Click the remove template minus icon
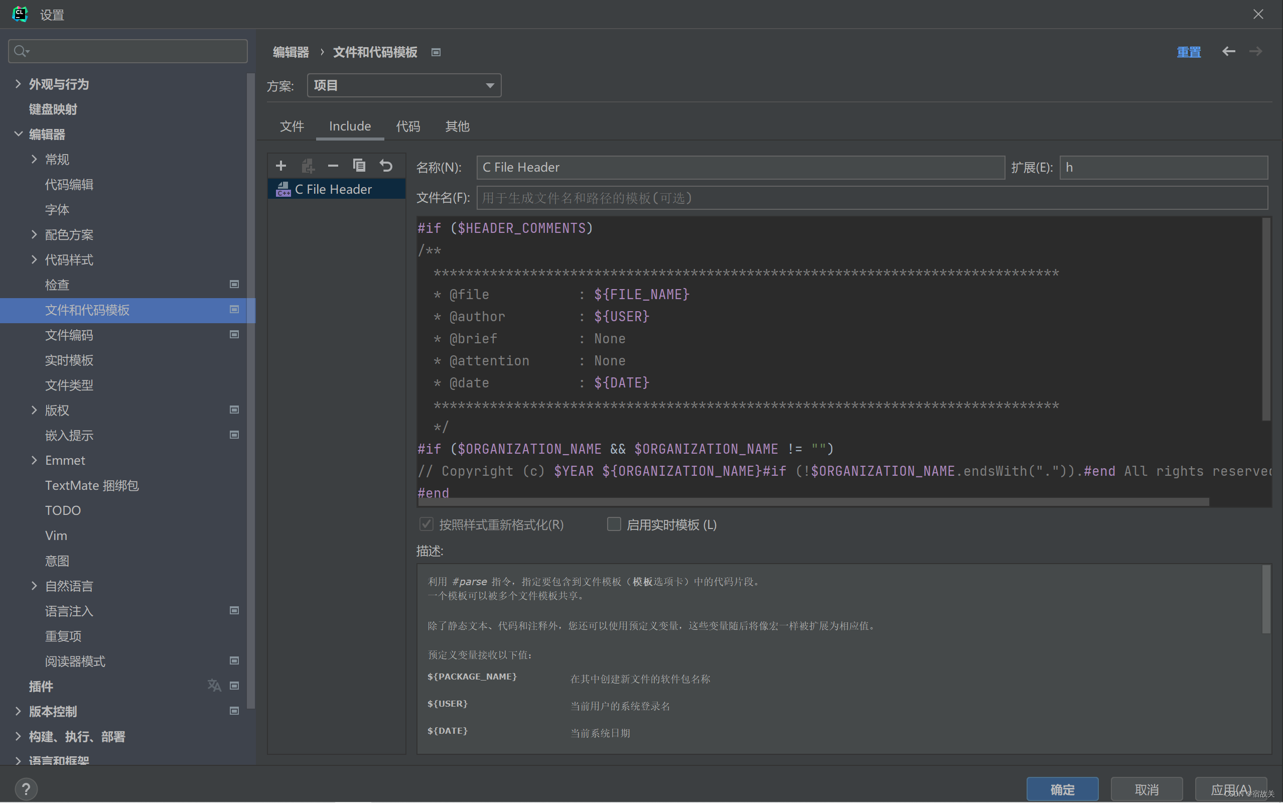This screenshot has width=1283, height=803. click(x=333, y=166)
